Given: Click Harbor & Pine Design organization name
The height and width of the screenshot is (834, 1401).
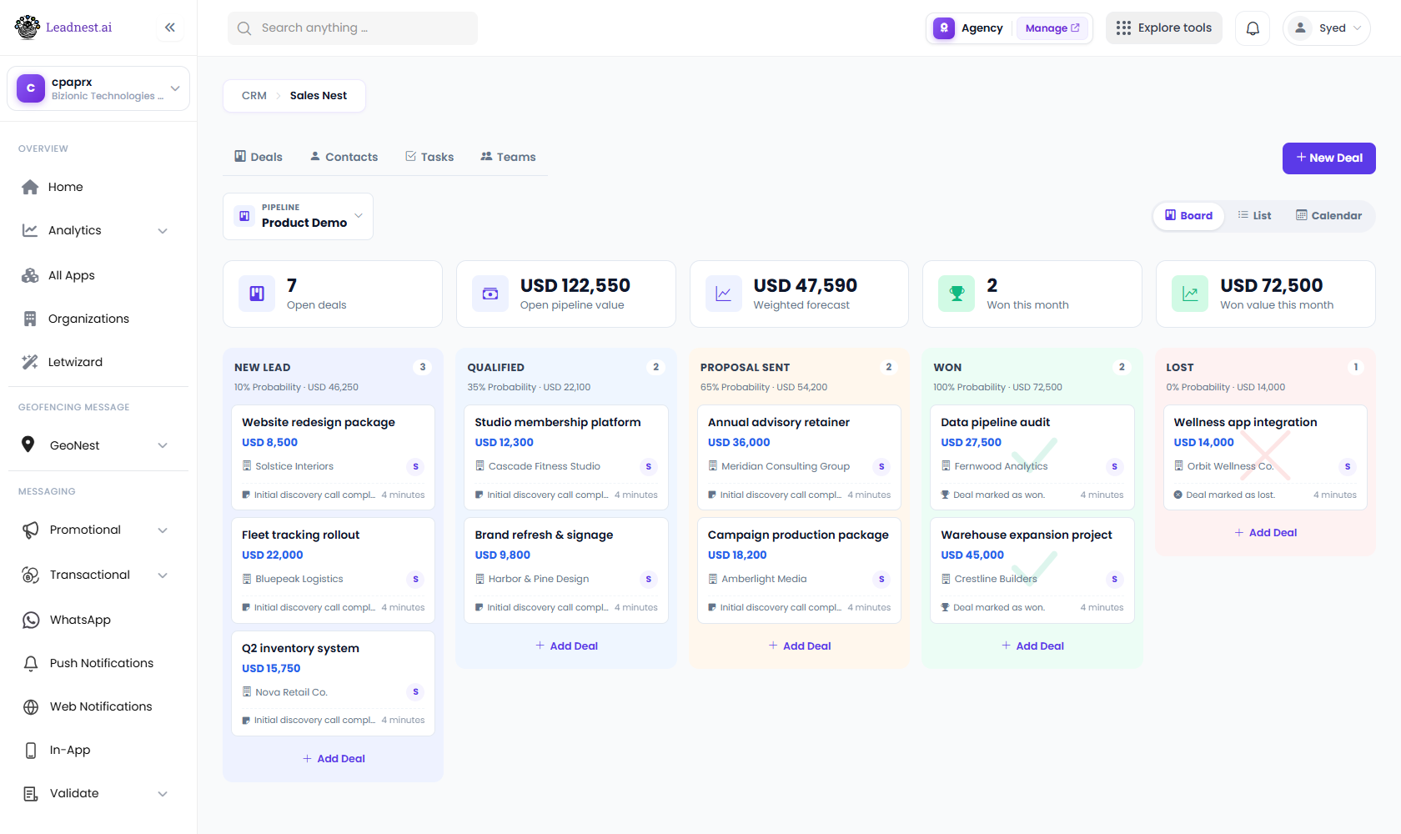Looking at the screenshot, I should coord(539,579).
